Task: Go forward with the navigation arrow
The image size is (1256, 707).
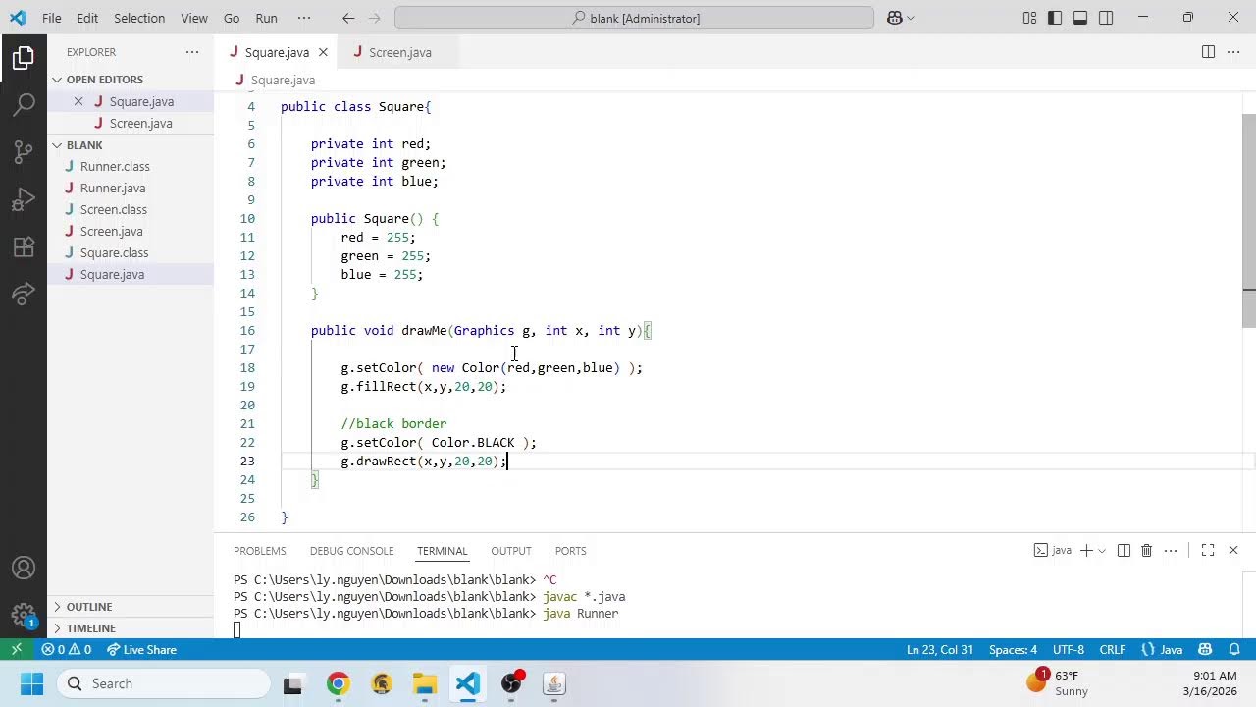Action: [376, 18]
